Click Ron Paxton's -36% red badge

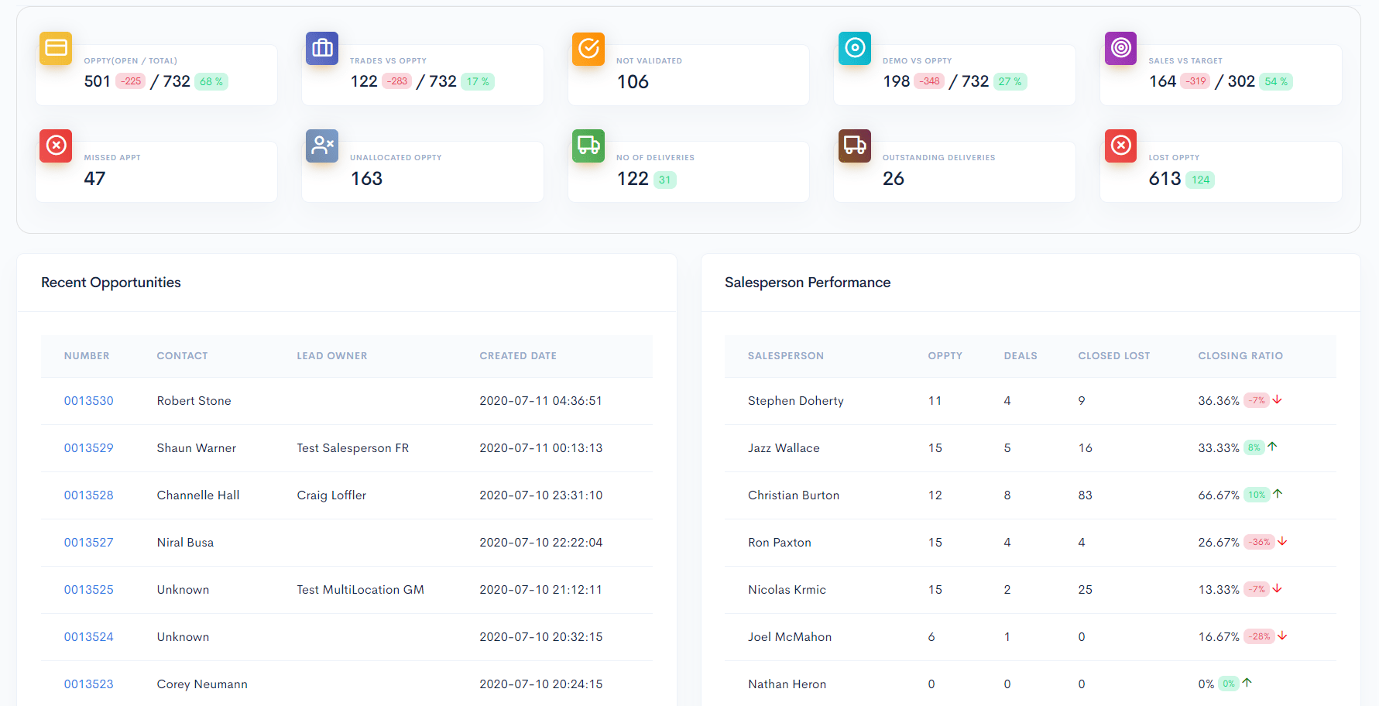(1260, 543)
